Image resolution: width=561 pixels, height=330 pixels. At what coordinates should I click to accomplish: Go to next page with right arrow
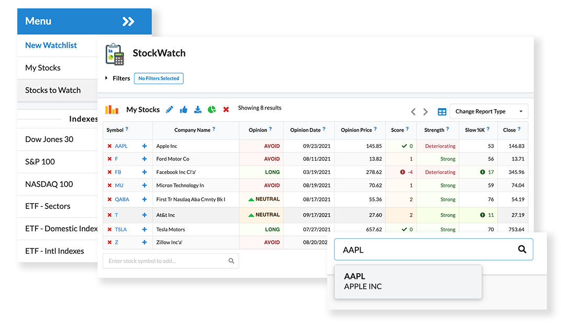pyautogui.click(x=425, y=112)
